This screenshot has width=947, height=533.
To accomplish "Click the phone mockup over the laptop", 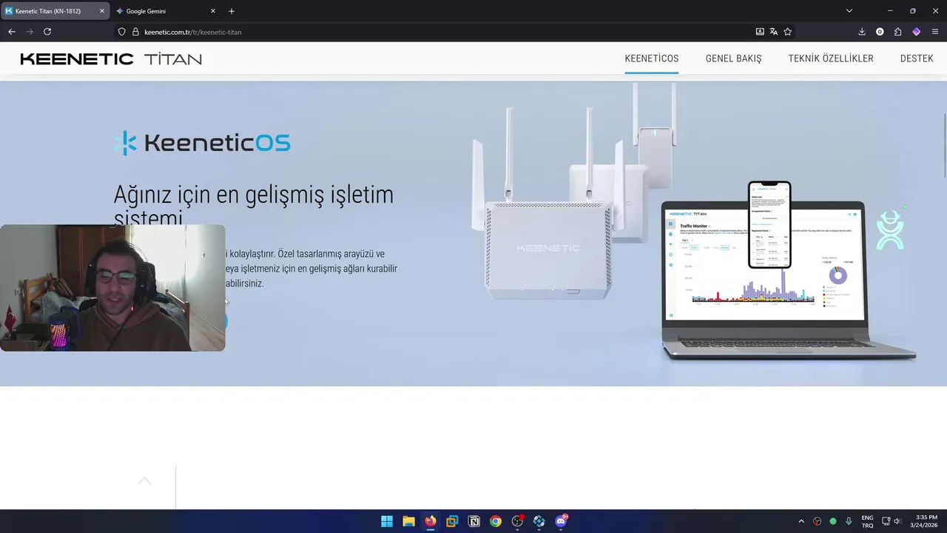I will pos(769,225).
